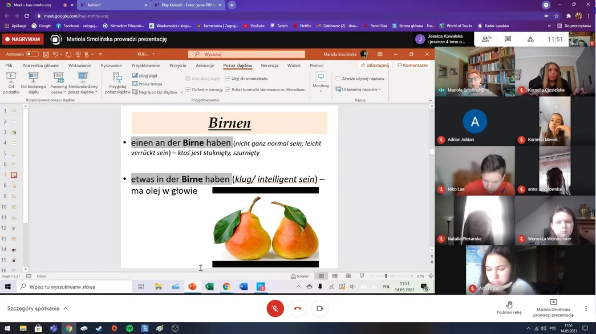The image size is (596, 334).
Task: Click the Udostępnij button
Action: pos(375,66)
